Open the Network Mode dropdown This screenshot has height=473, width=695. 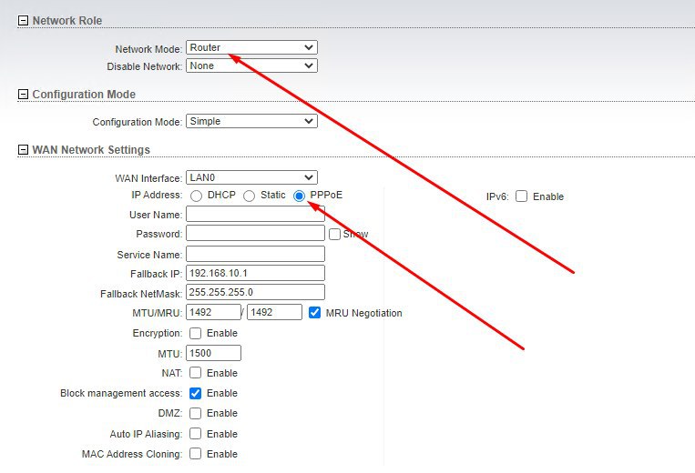251,47
